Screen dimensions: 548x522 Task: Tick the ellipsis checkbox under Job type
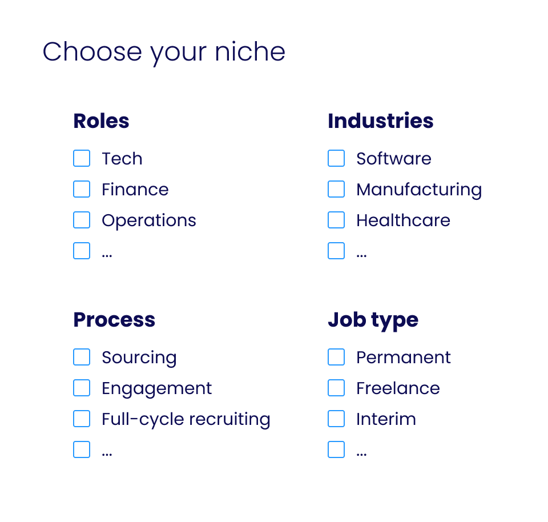336,449
